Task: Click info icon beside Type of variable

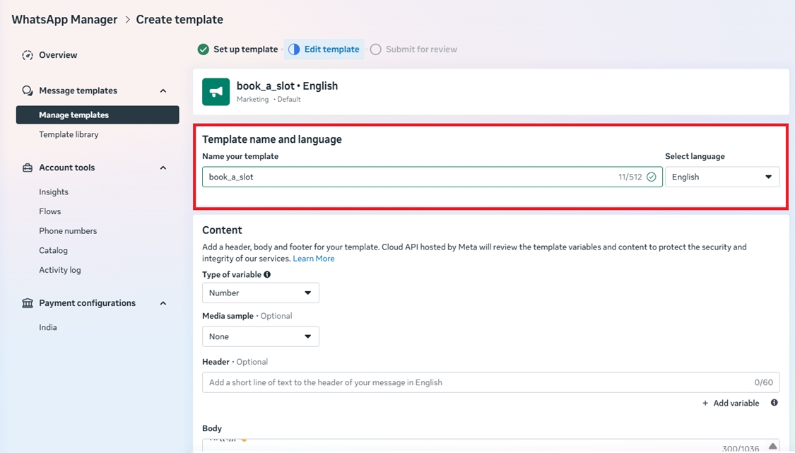Action: (x=267, y=274)
